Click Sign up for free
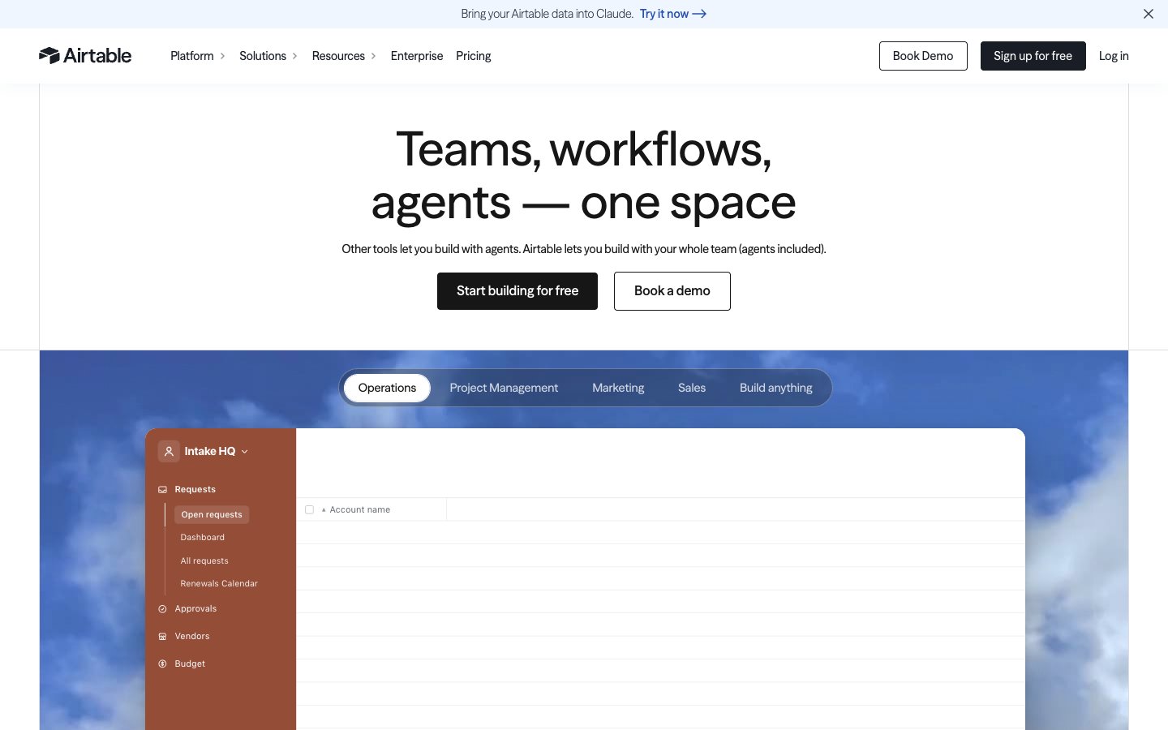 pyautogui.click(x=1033, y=56)
